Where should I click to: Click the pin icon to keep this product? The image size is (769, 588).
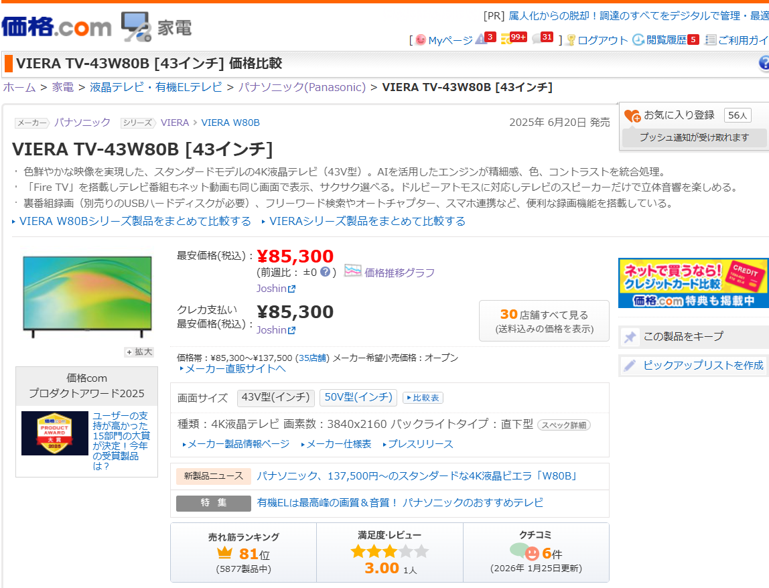tap(630, 337)
